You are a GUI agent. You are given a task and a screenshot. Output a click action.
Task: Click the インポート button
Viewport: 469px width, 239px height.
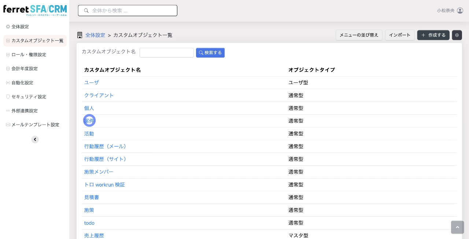400,35
